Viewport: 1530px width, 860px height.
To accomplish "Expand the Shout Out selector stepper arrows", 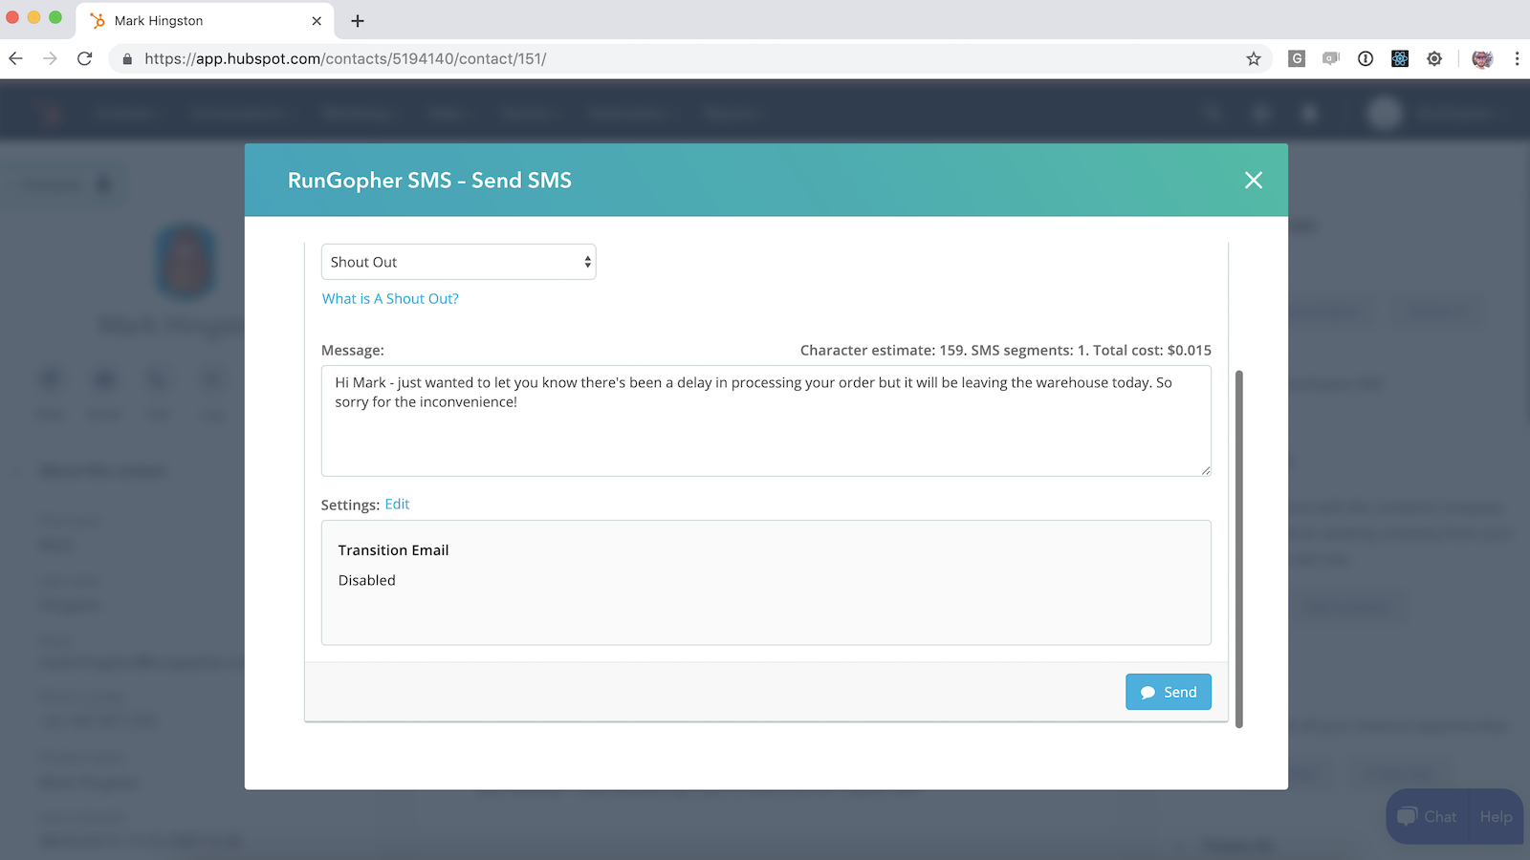I will (x=586, y=261).
